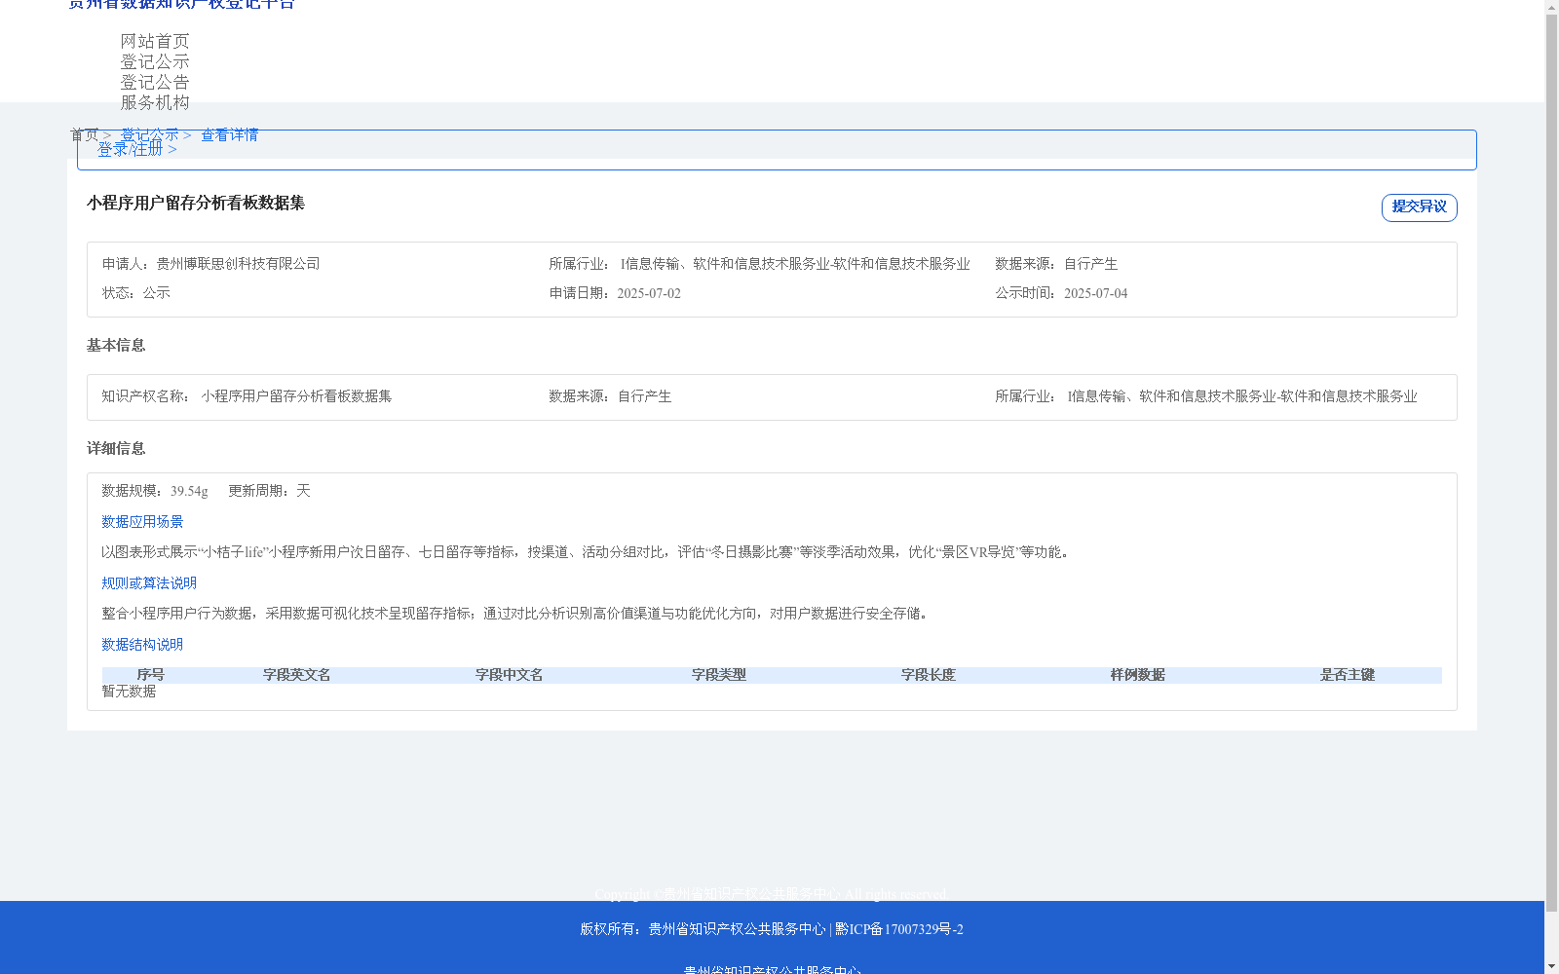
Task: Click the 基本信息 section heading
Action: pos(116,345)
